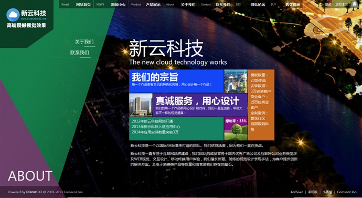Screen dimensions: 362x198
Task: Open the 网站首页 Portal menu item
Action: [76, 4]
